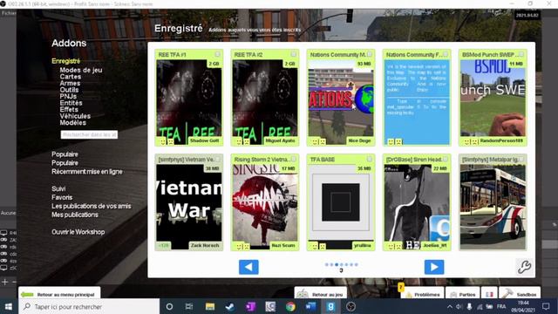The image size is (558, 314).
Task: Filter addons by Modèles
Action: pyautogui.click(x=73, y=122)
